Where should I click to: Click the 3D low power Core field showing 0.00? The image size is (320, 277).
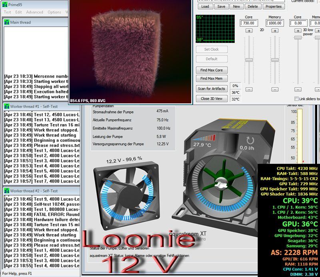point(298,23)
